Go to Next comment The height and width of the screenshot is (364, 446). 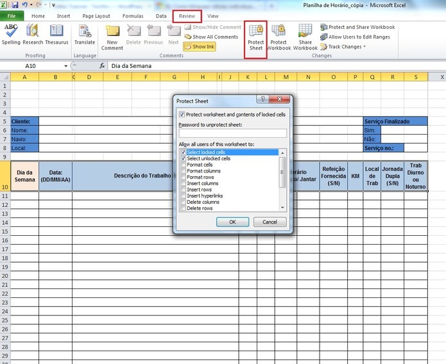coord(173,35)
